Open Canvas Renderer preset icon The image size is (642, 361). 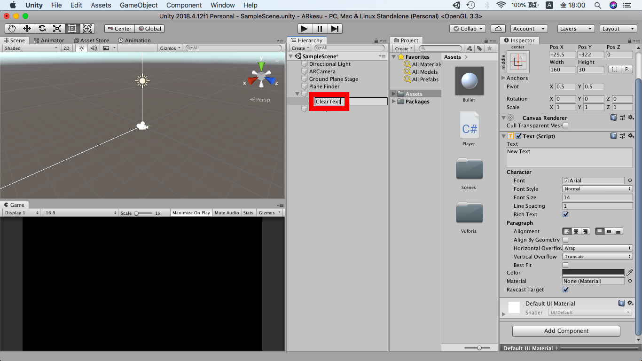coord(622,118)
